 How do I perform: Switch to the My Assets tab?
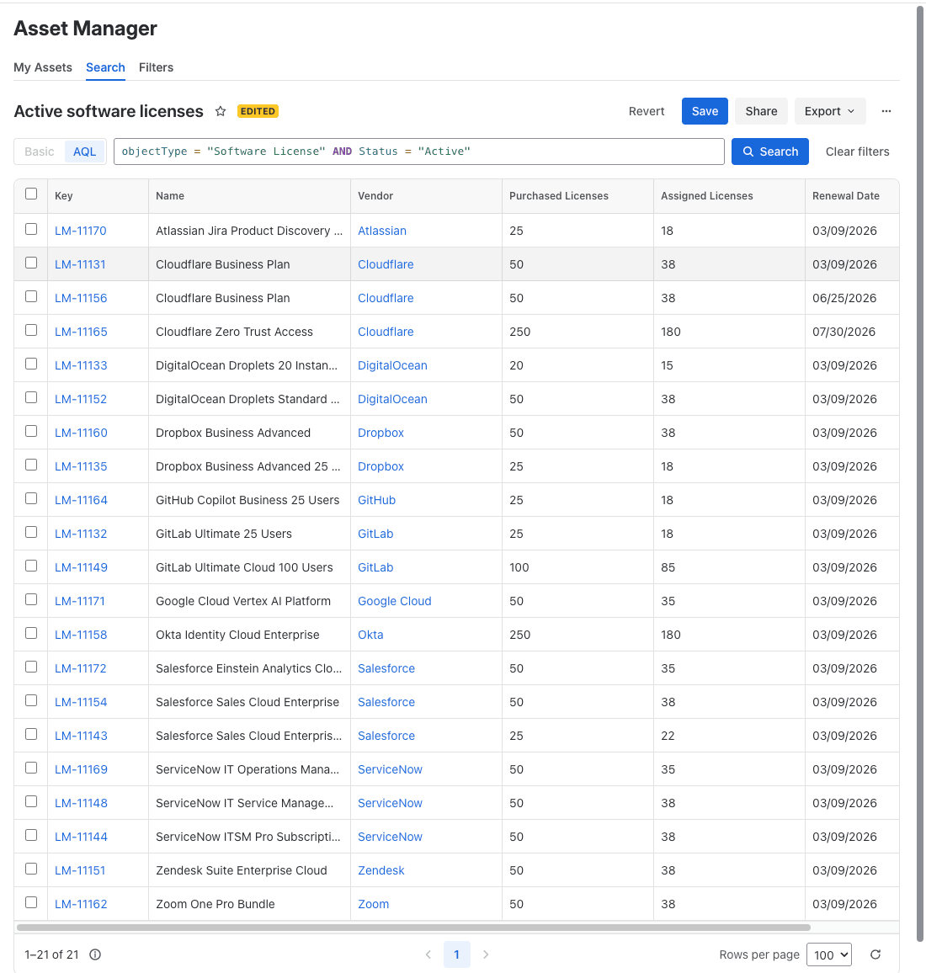click(x=43, y=67)
